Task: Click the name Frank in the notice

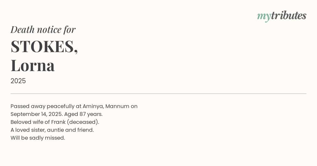Action: (x=58, y=122)
